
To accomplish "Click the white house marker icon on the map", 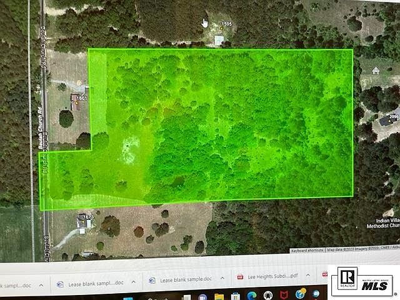I will click(x=376, y=71).
